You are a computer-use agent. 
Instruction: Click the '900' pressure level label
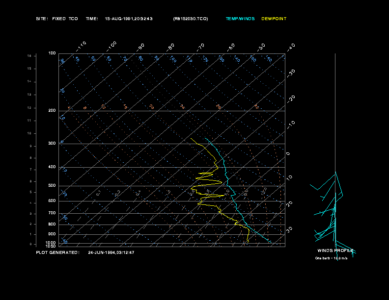[52, 234]
